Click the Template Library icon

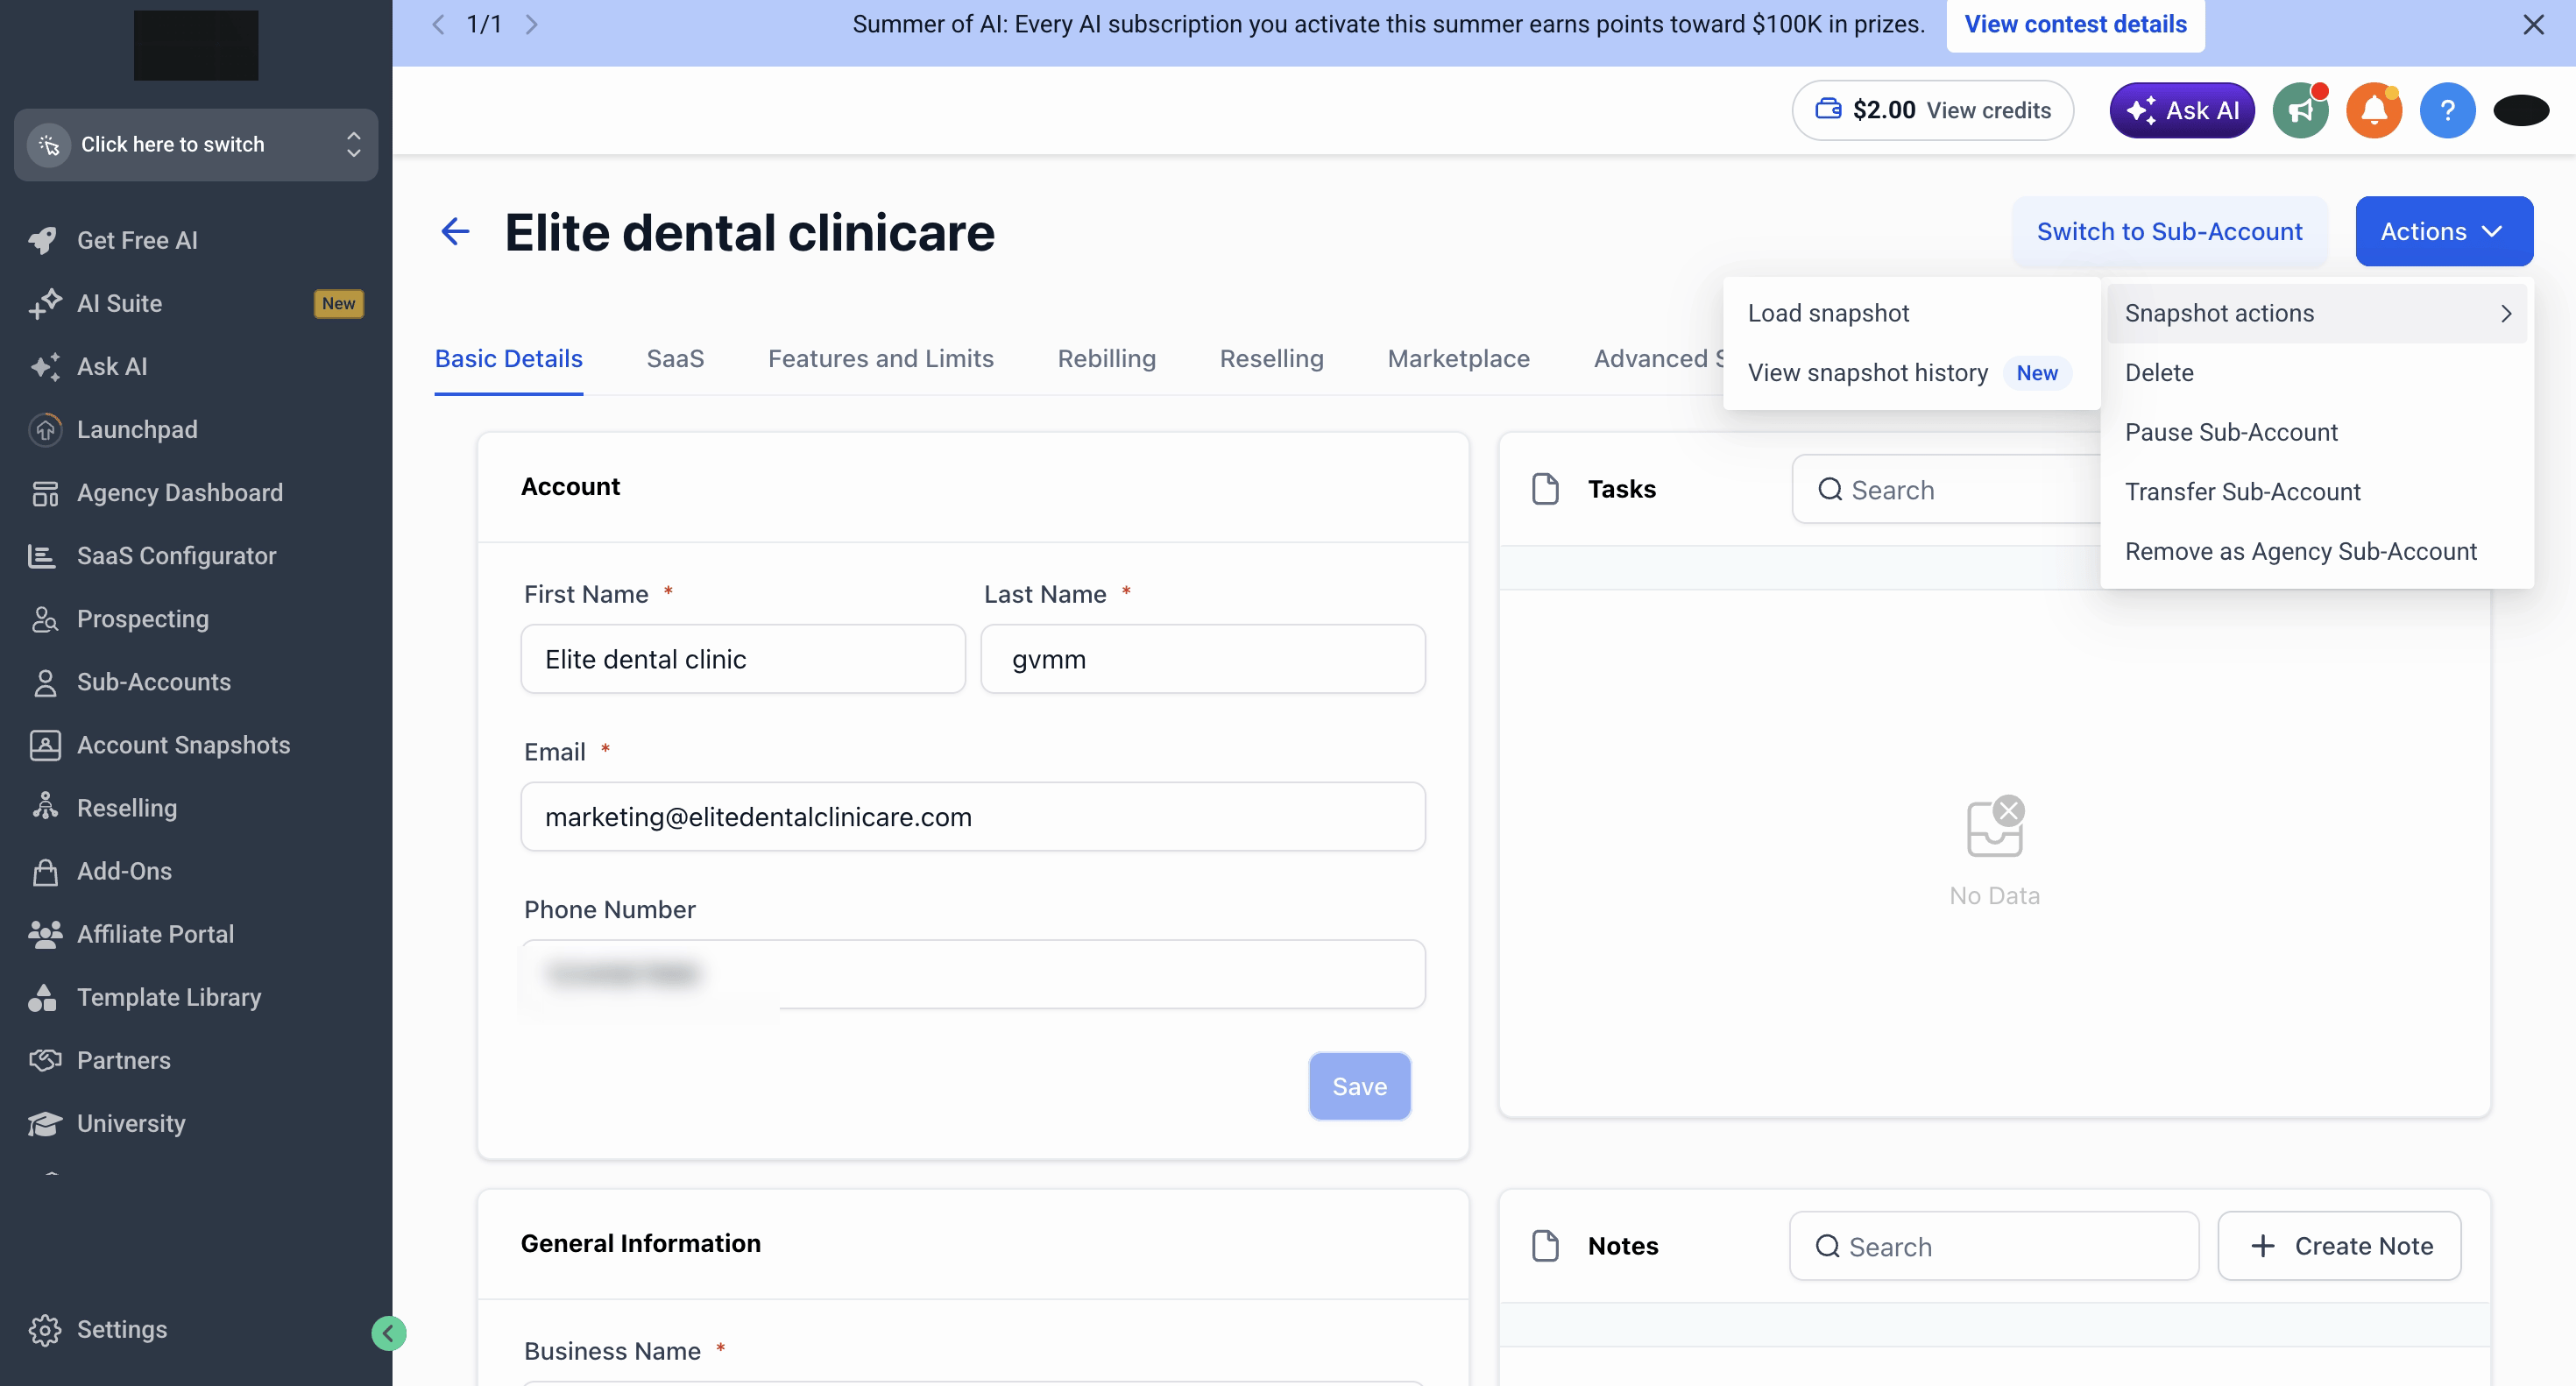[44, 996]
